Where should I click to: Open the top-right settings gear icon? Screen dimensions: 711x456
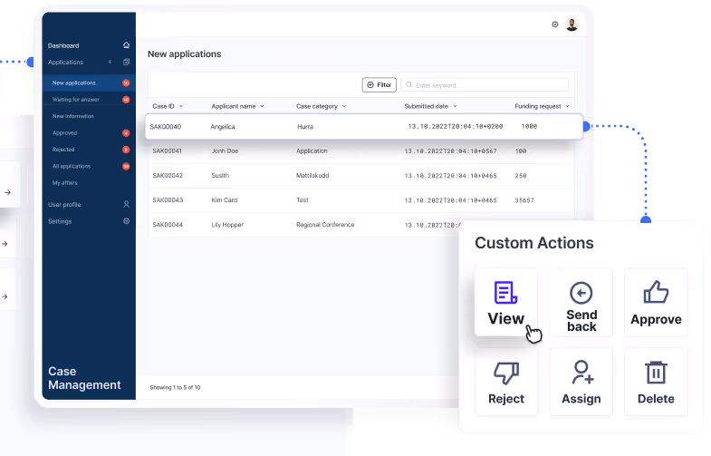pyautogui.click(x=554, y=24)
